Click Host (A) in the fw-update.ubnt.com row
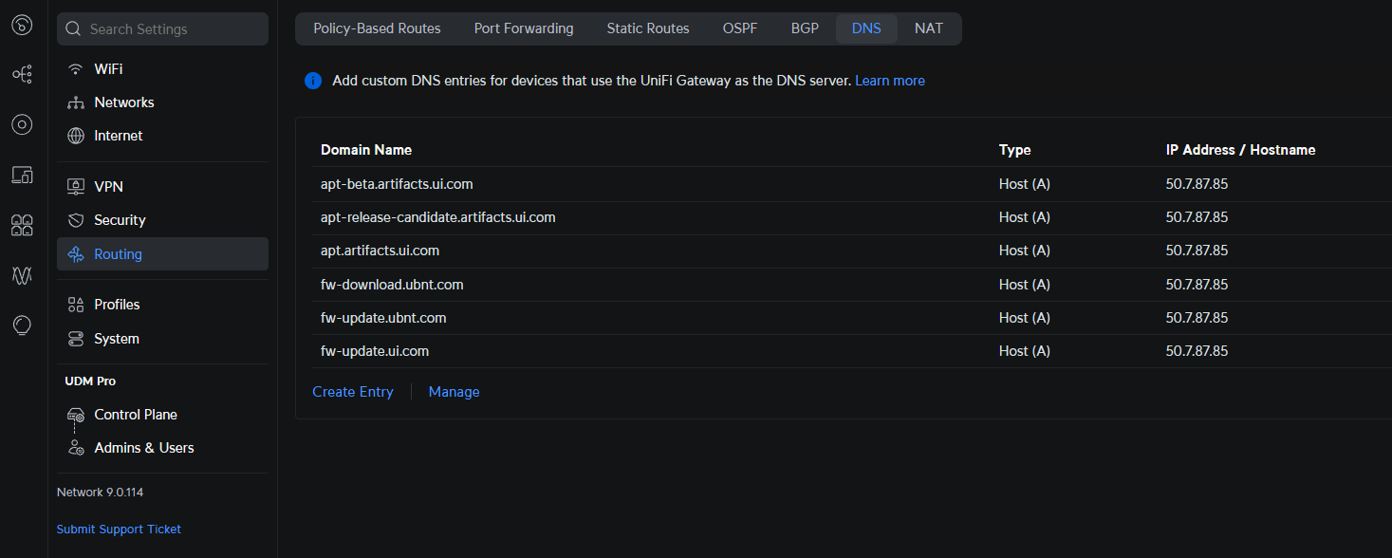The height and width of the screenshot is (558, 1392). tap(1025, 318)
